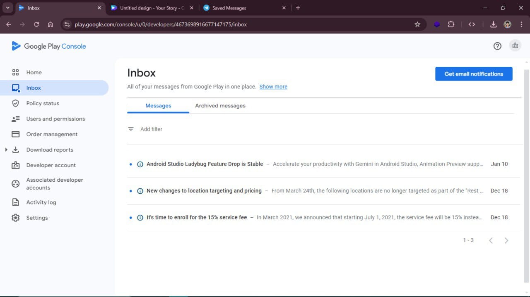
Task: Open the browser extensions puzzle icon
Action: (x=451, y=24)
